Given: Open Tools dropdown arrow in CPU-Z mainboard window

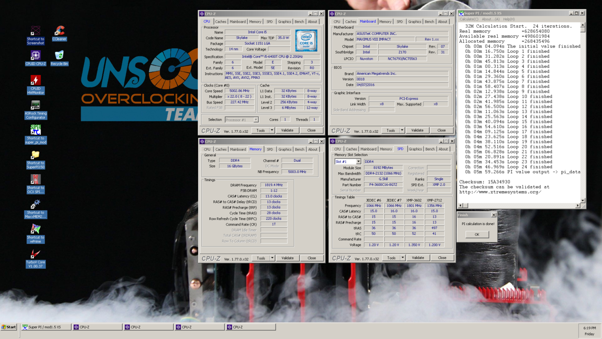Looking at the screenshot, I should point(402,130).
